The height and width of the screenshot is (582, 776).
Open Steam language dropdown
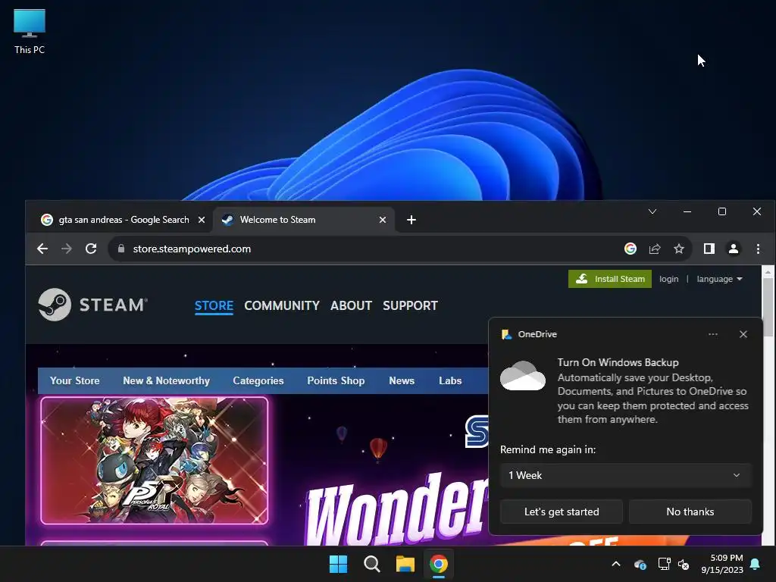click(x=720, y=279)
